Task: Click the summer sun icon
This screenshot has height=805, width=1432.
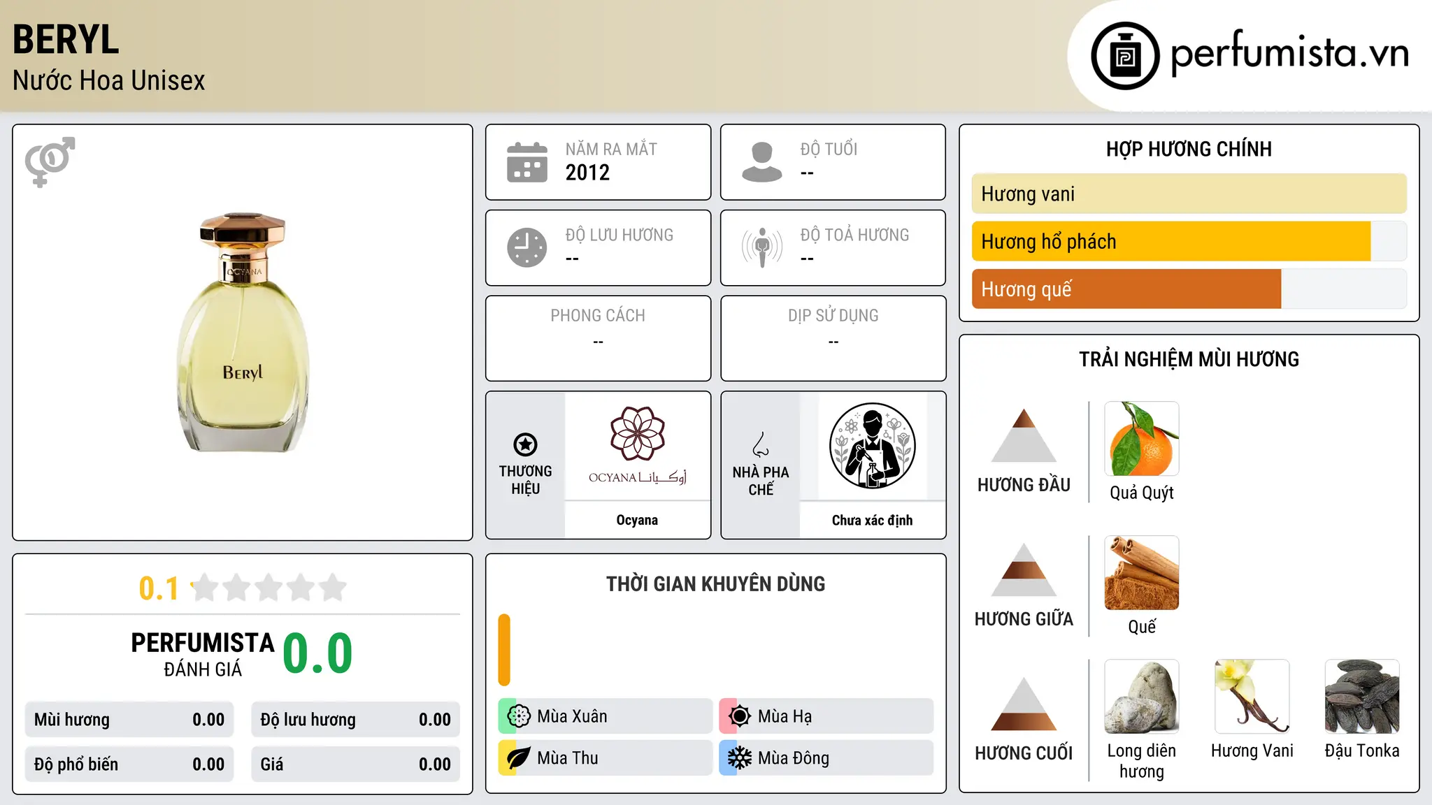Action: click(x=740, y=716)
